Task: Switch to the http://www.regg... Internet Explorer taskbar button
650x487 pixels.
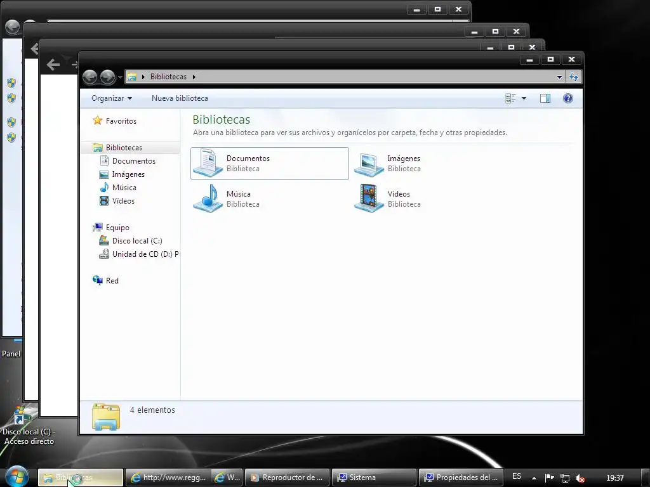Action: click(169, 477)
